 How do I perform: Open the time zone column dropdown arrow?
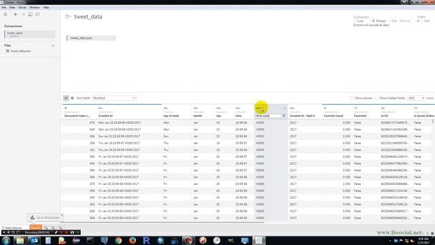285,108
